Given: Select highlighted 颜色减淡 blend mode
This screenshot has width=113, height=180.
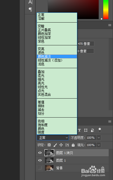Looking at the screenshot, I should [x=57, y=56].
